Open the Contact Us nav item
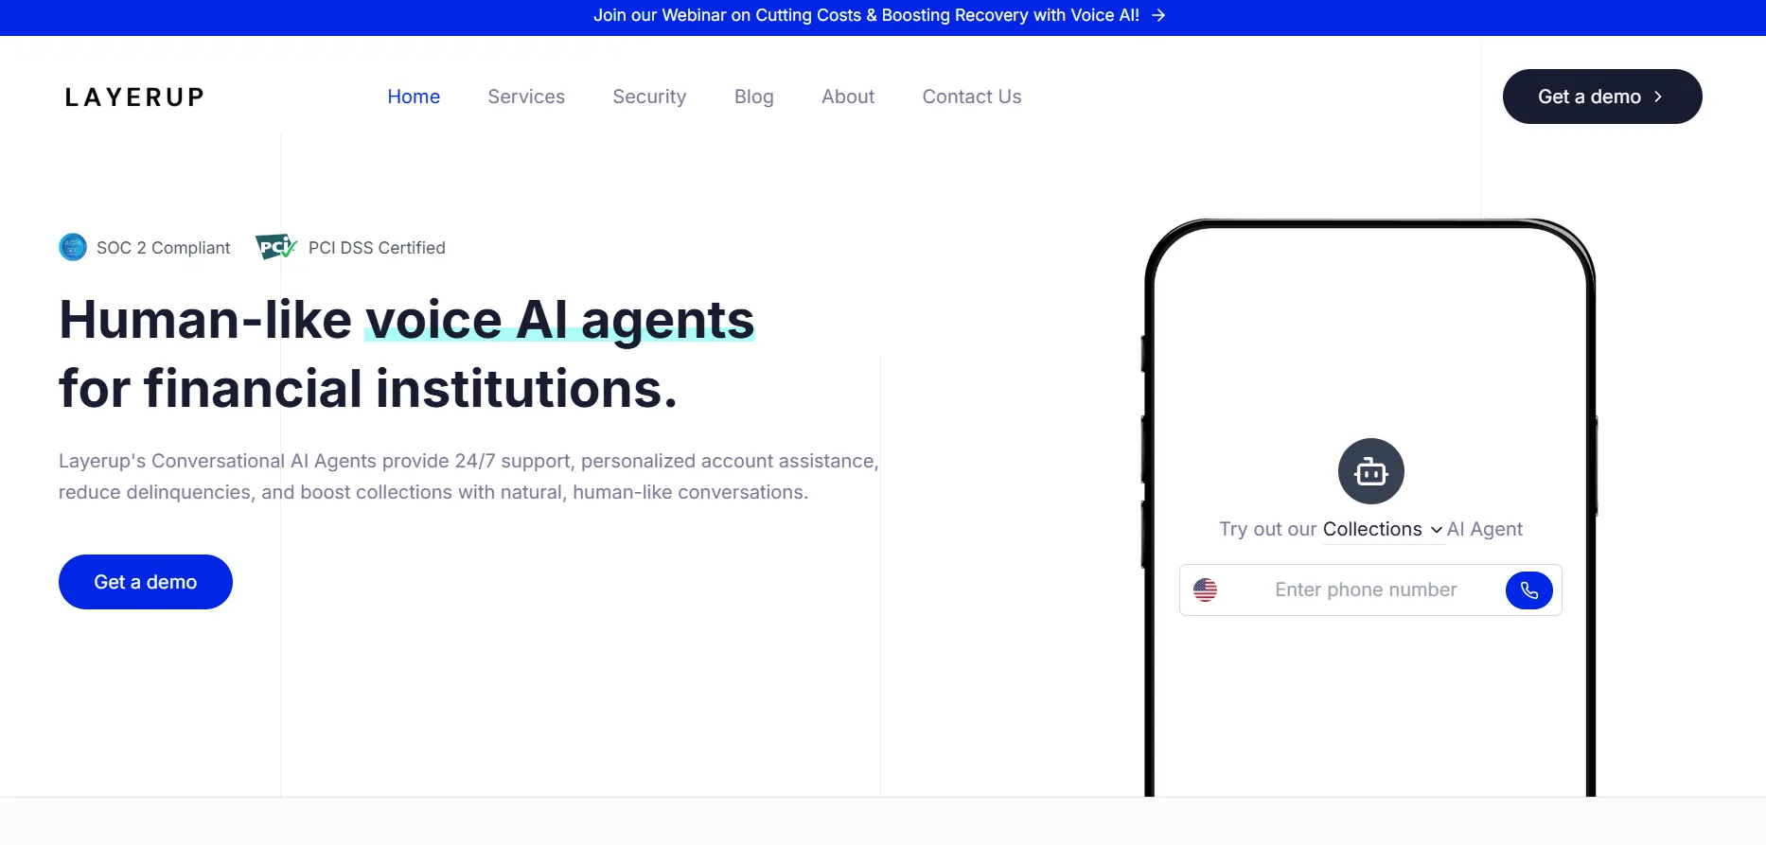Viewport: 1766px width, 845px height. [x=972, y=97]
